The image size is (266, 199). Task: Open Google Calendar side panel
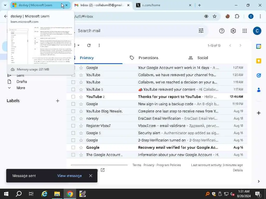coord(258,46)
